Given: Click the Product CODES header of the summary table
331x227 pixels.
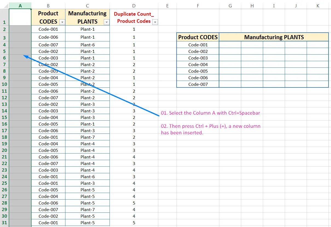Looking at the screenshot, I should coord(198,37).
